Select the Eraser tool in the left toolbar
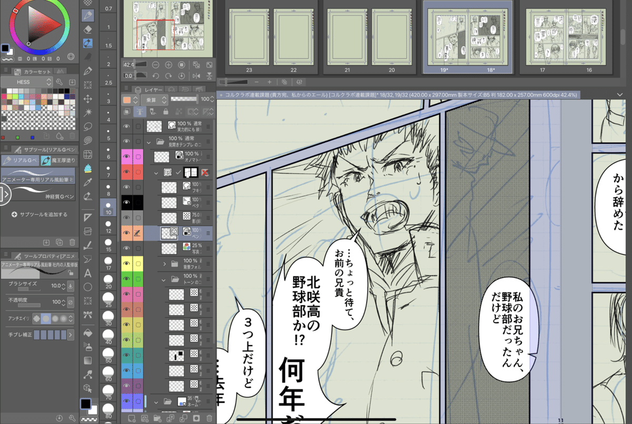 tap(88, 30)
